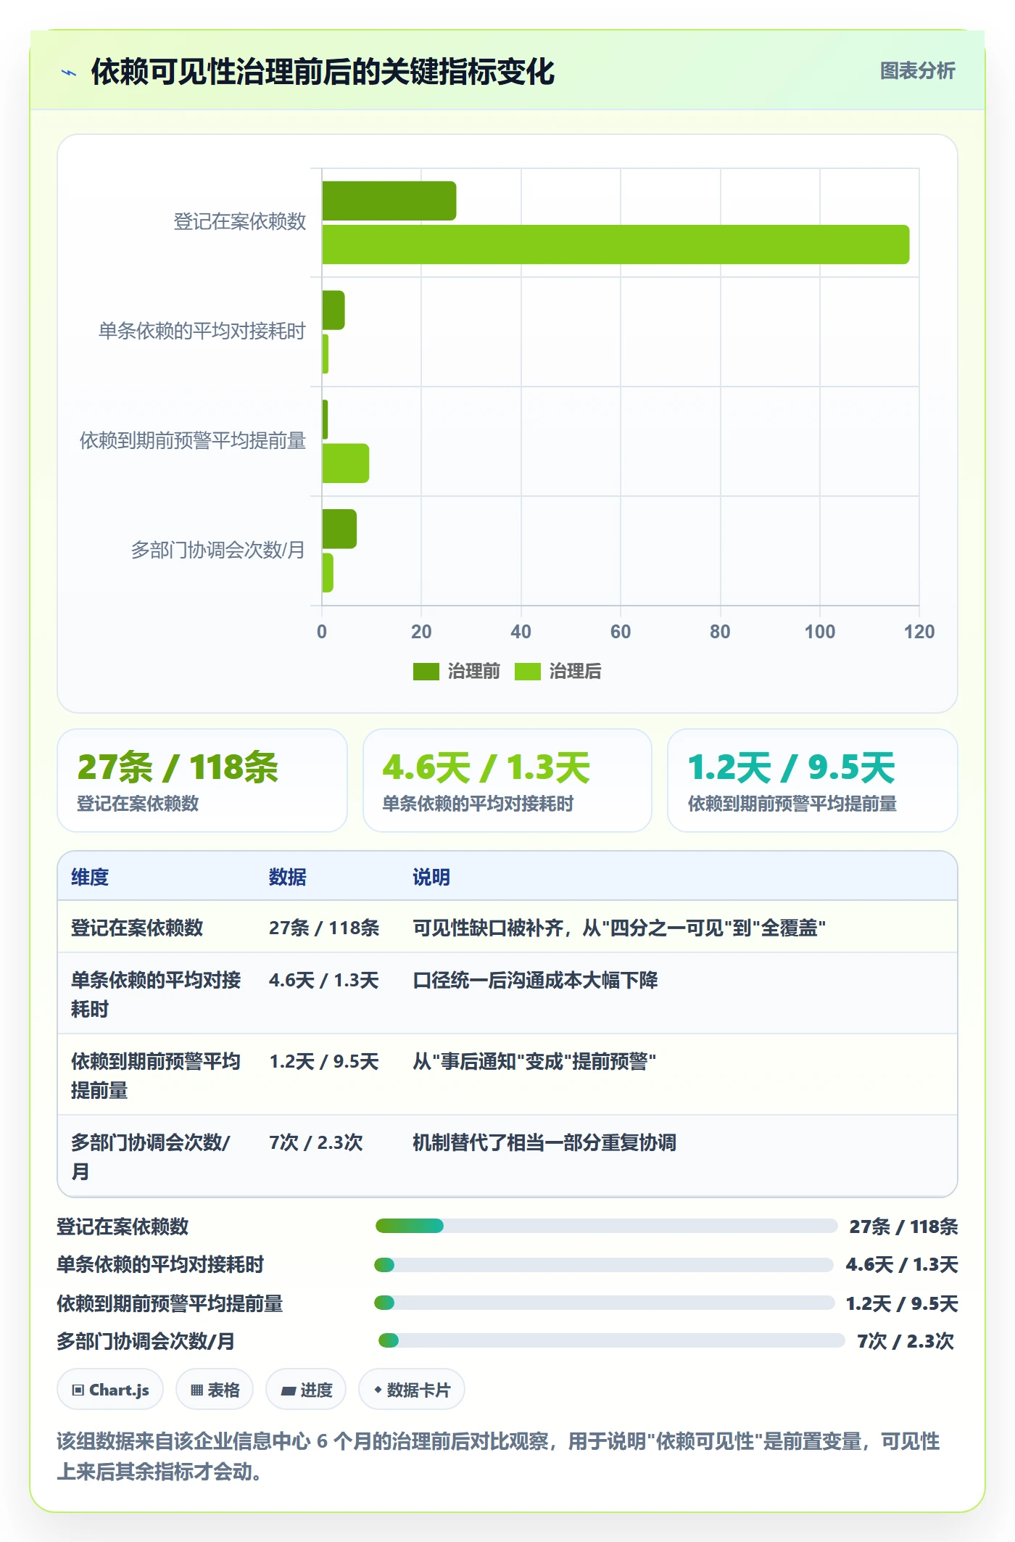Click the 表格 tag grid icon
The height and width of the screenshot is (1542, 1015).
coord(196,1390)
